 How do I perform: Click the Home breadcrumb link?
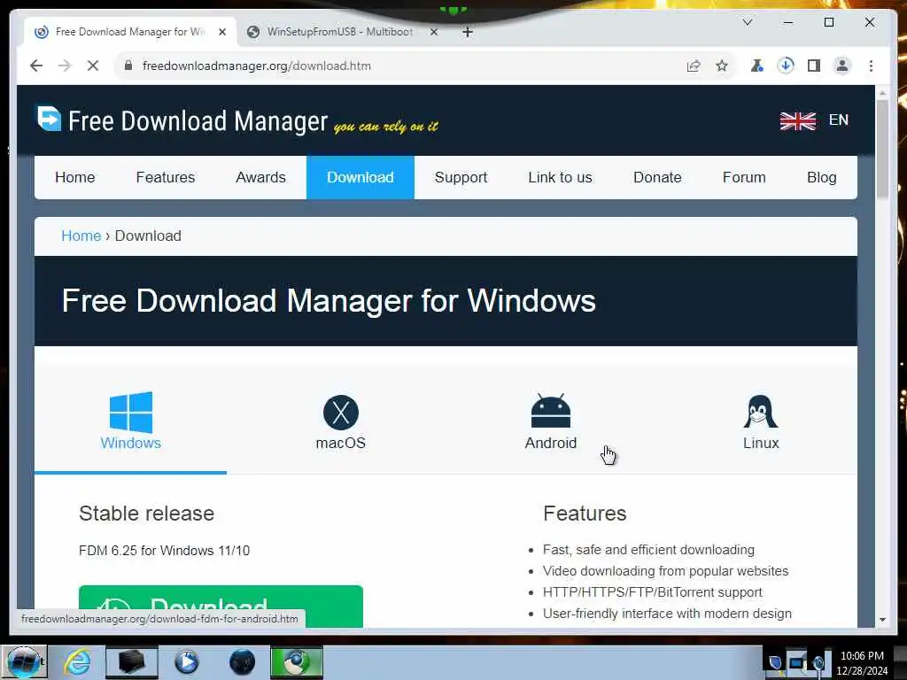(81, 236)
